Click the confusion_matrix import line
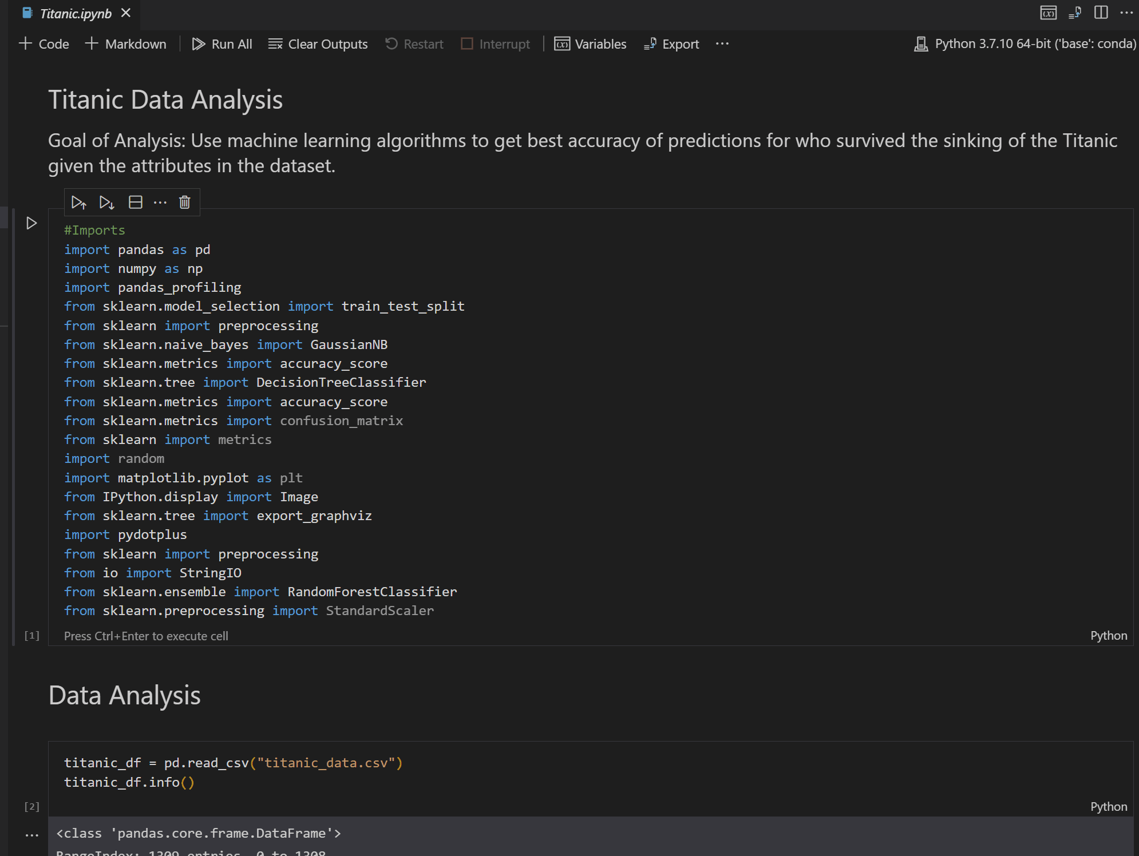Viewport: 1139px width, 856px height. 234,421
